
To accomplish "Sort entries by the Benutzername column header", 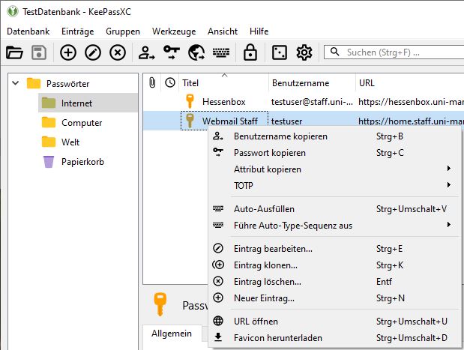I will pos(312,83).
